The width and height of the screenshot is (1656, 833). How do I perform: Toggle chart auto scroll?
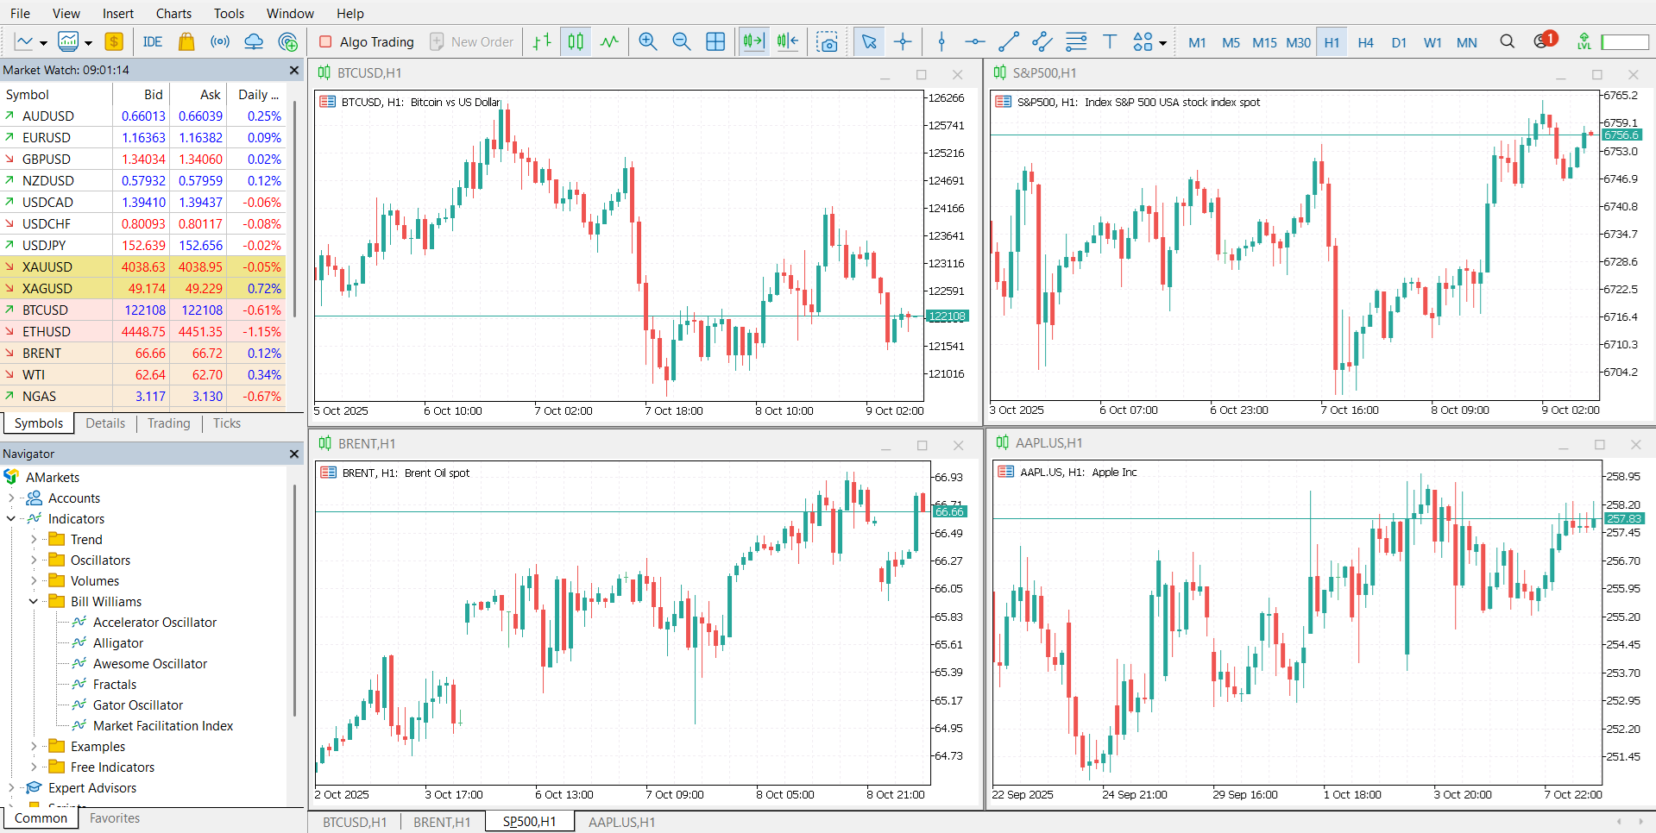tap(753, 41)
